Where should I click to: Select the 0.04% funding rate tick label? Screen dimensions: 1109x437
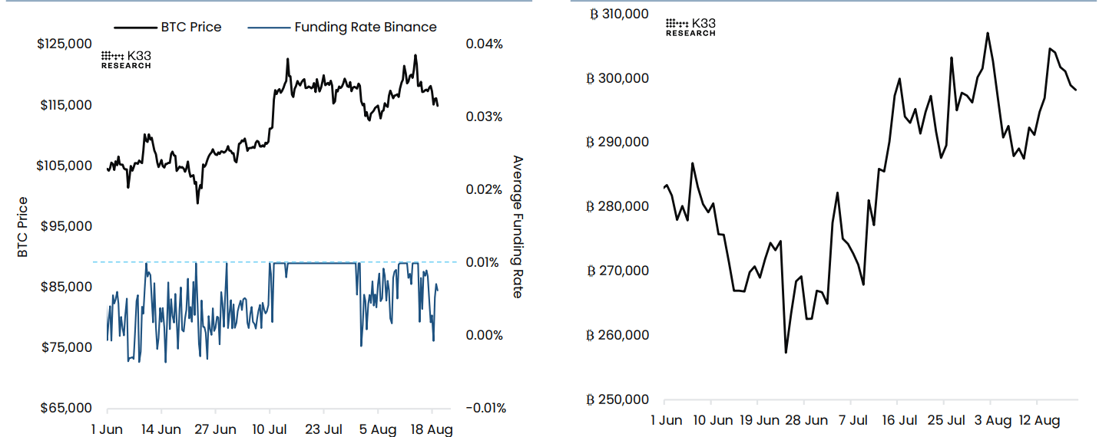484,44
